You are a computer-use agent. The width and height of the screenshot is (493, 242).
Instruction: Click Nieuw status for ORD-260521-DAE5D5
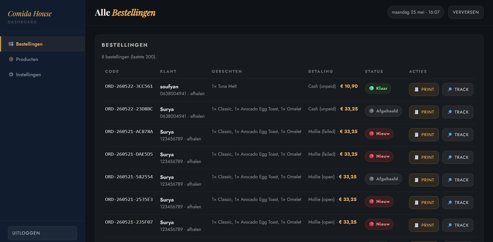pos(379,156)
